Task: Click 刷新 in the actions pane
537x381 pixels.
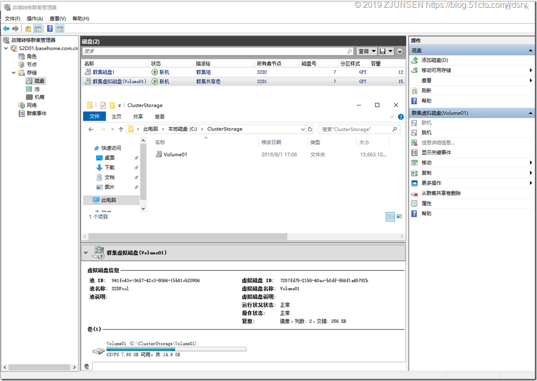Action: (426, 91)
